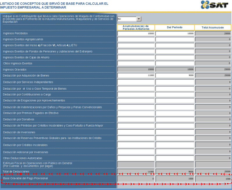Image resolution: width=232 pixels, height=190 pixels.
Task: Click Deducción de Inversiones Del Periodo field
Action: (x=175, y=132)
